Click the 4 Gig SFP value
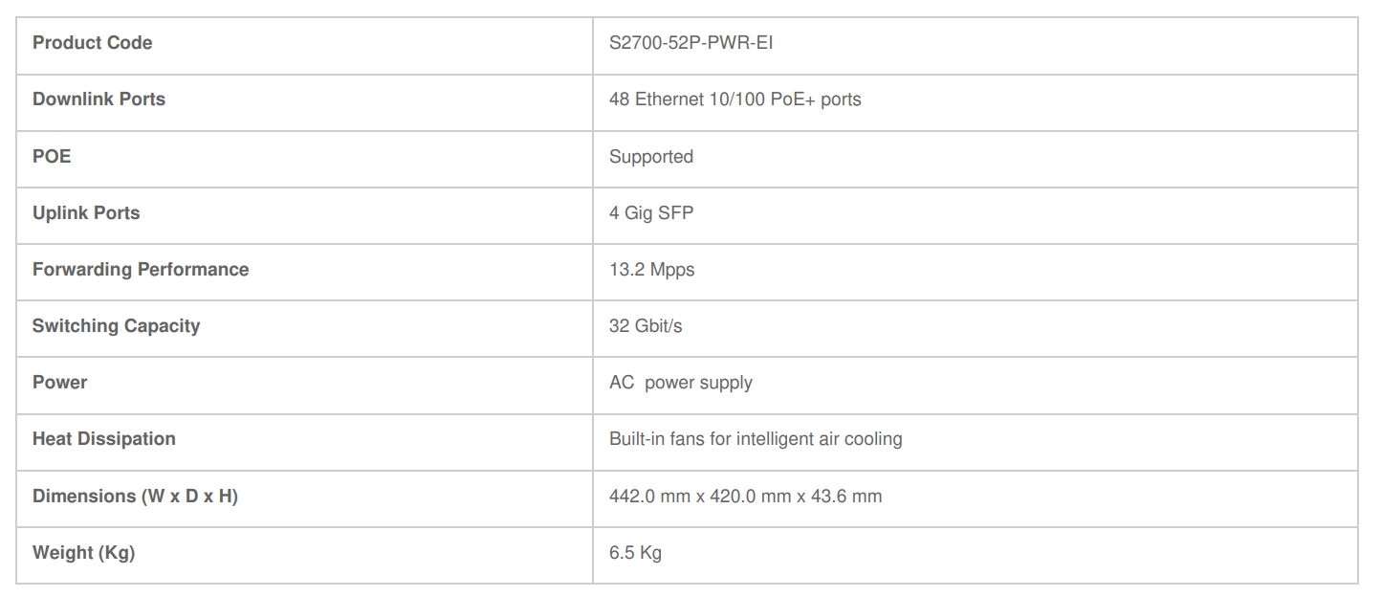This screenshot has height=597, width=1381. (650, 213)
